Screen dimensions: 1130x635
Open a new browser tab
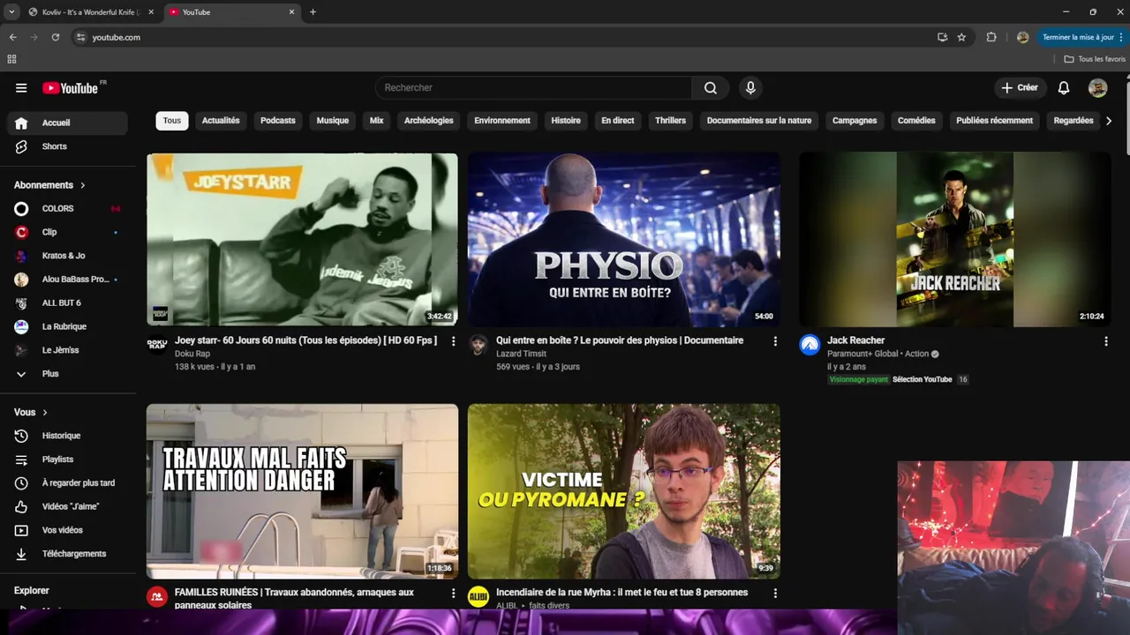(x=313, y=12)
